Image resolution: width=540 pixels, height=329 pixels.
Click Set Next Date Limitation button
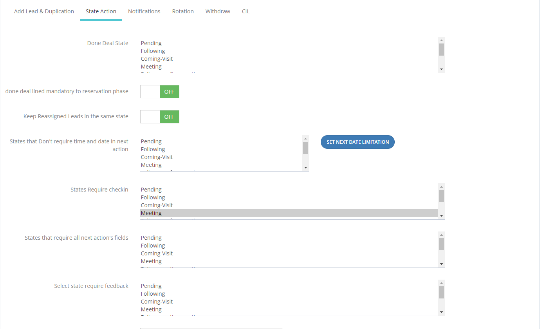[358, 142]
